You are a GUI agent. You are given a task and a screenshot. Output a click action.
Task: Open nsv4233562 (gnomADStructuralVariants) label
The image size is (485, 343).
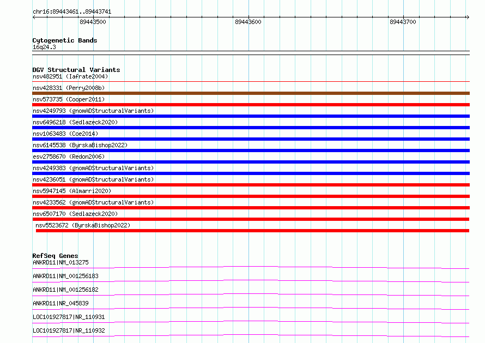(x=93, y=202)
